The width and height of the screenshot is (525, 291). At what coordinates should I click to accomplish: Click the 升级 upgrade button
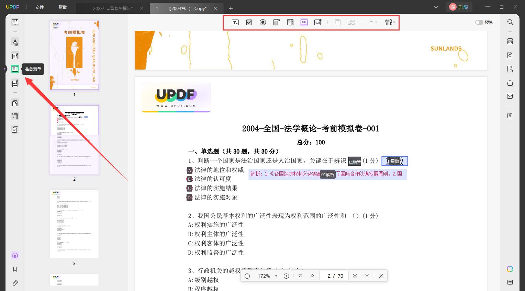click(459, 7)
